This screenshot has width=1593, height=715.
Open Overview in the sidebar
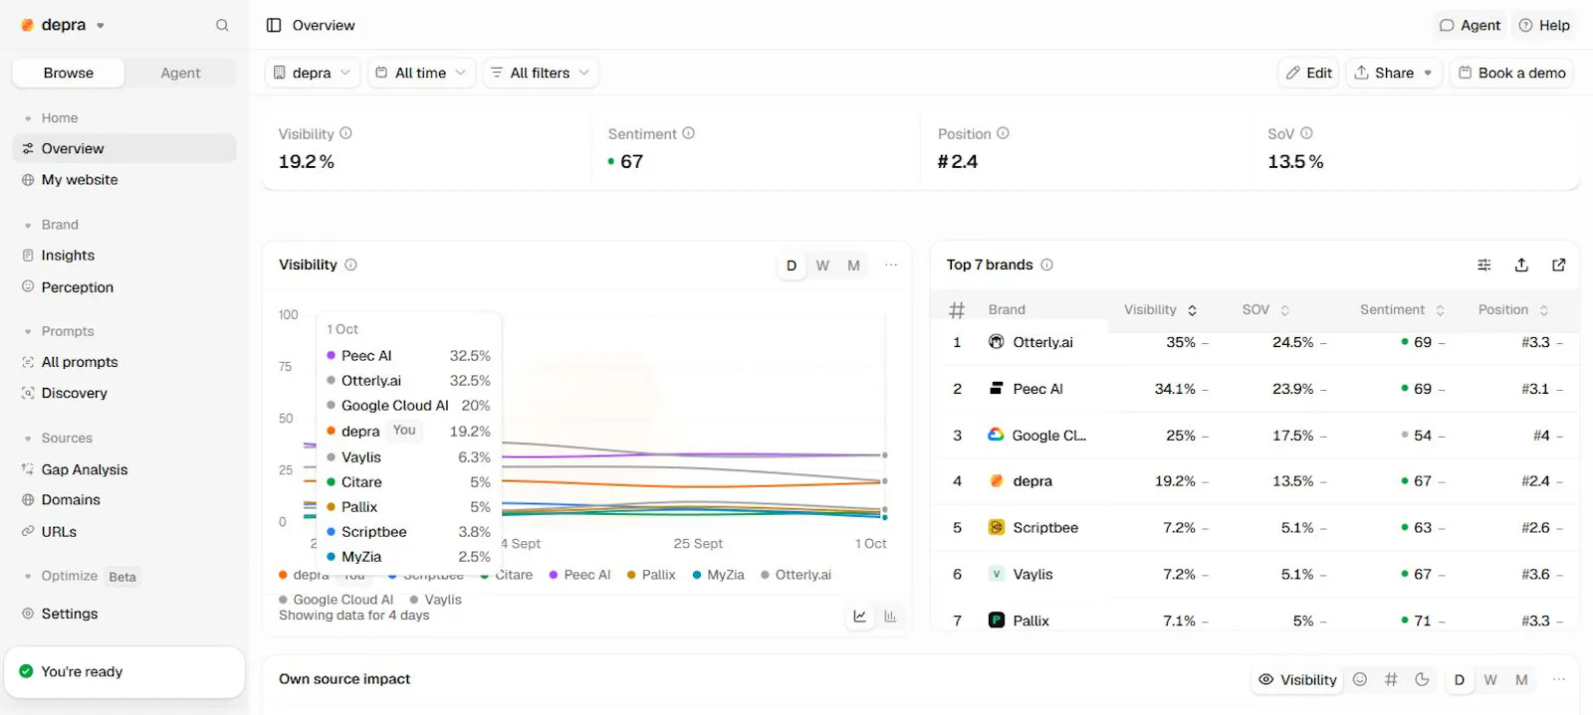124,148
